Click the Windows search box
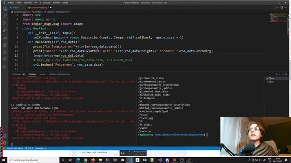Viewport: 291px width, 163px height. point(33,160)
